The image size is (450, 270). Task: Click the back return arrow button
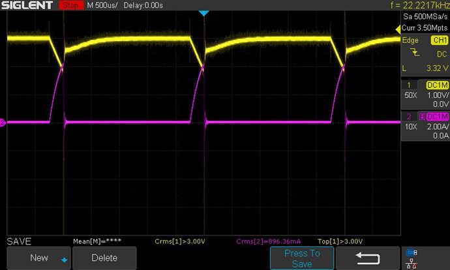pyautogui.click(x=370, y=258)
